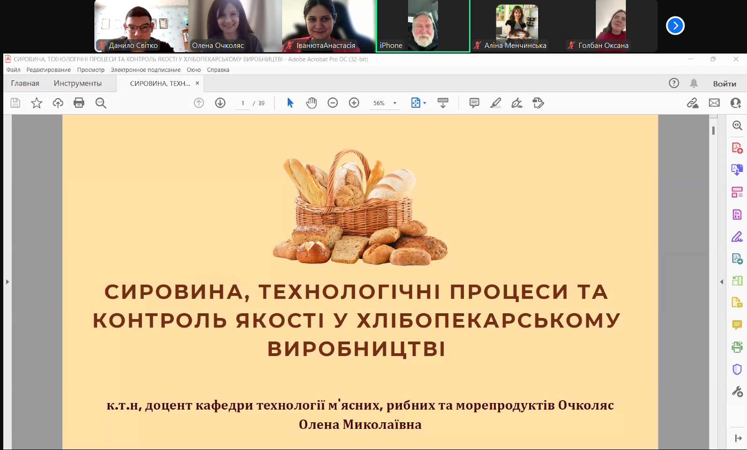Image resolution: width=747 pixels, height=450 pixels.
Task: Click the Print file icon
Action: (x=79, y=103)
